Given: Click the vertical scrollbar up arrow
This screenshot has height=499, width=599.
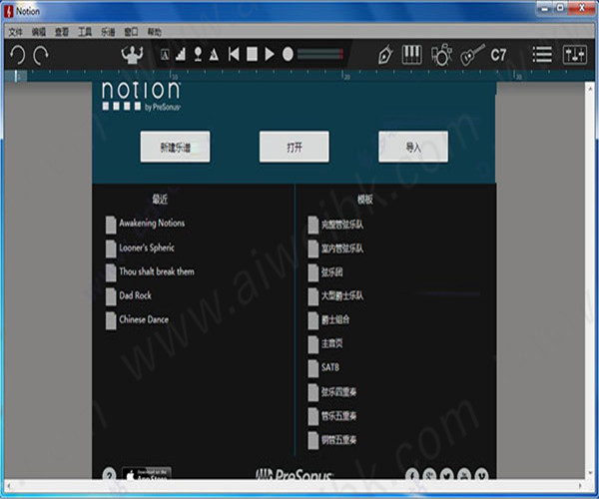Looking at the screenshot, I should click(x=590, y=88).
